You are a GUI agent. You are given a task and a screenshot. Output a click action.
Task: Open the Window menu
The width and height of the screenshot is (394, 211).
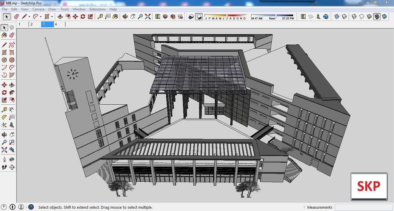[79, 9]
